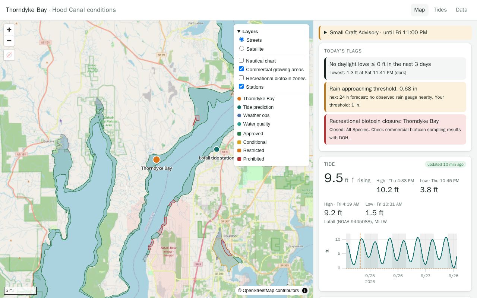
Task: Click the Prohibited legend color swatch
Action: [x=239, y=159]
